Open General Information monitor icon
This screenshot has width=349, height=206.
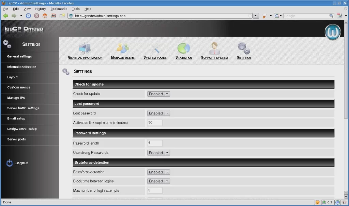pos(85,48)
